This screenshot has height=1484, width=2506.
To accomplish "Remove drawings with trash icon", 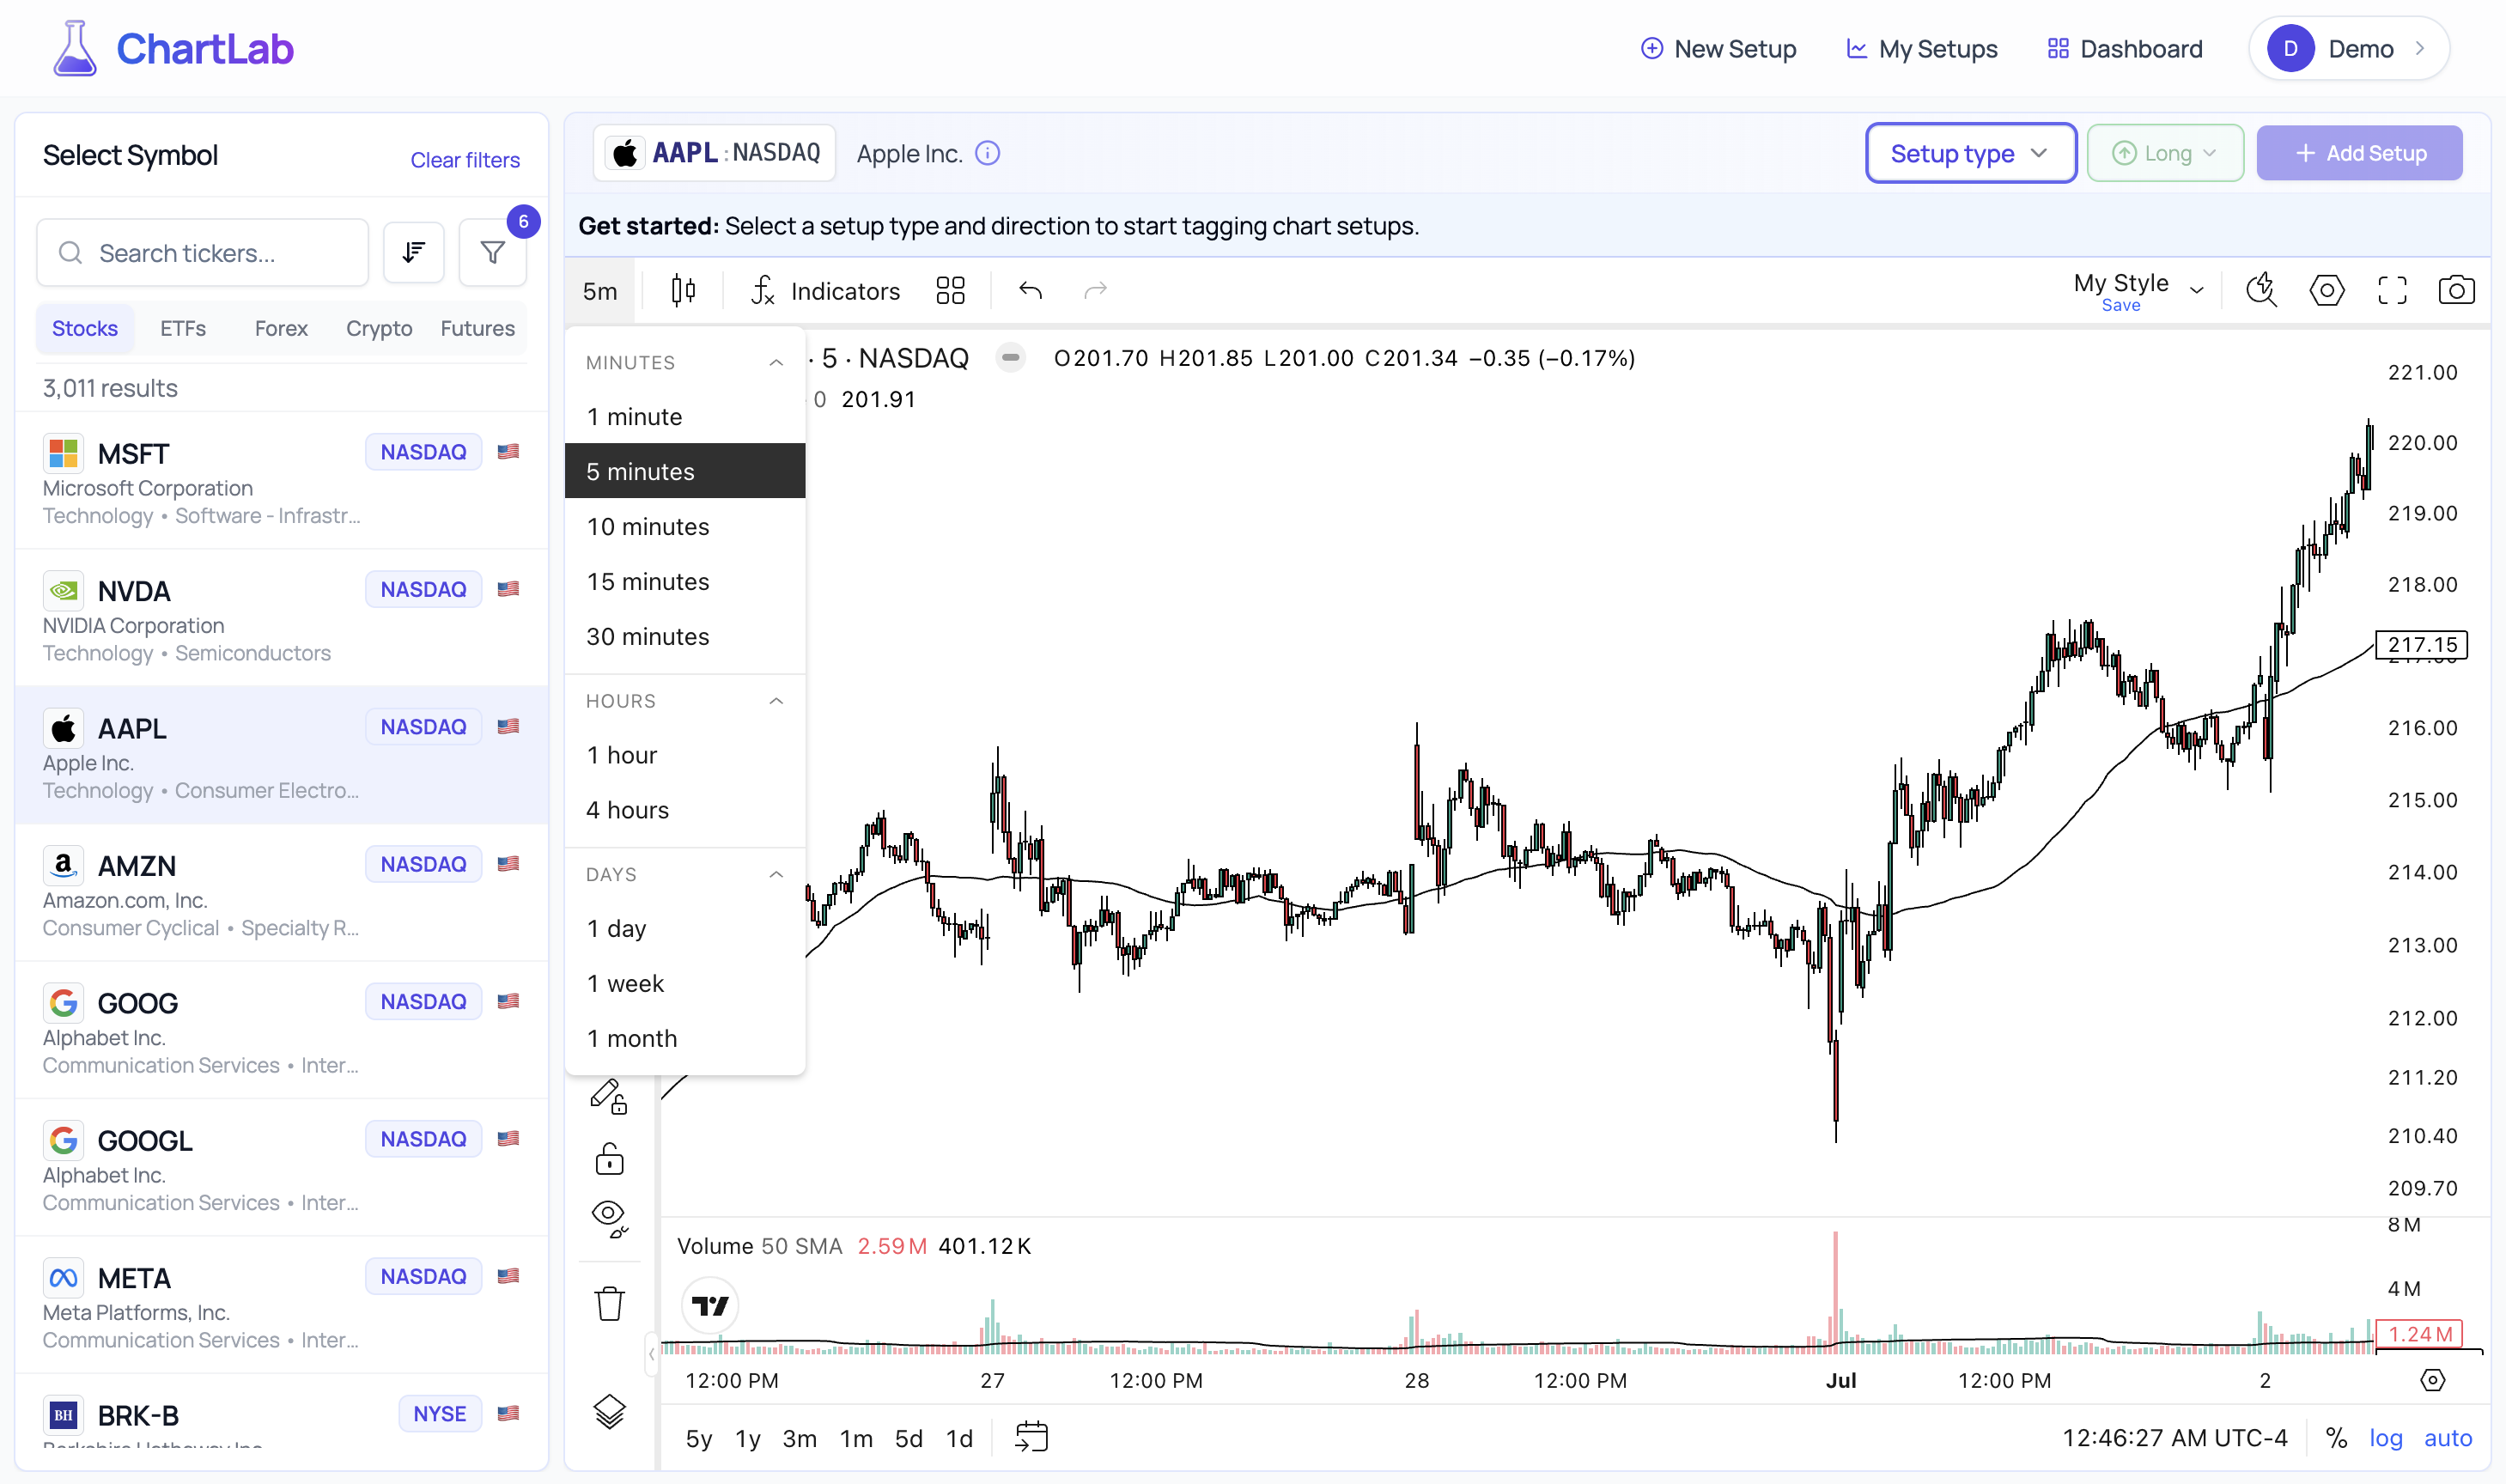I will pyautogui.click(x=609, y=1304).
